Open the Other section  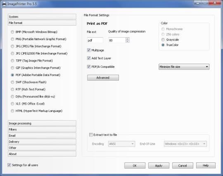(x=42, y=148)
